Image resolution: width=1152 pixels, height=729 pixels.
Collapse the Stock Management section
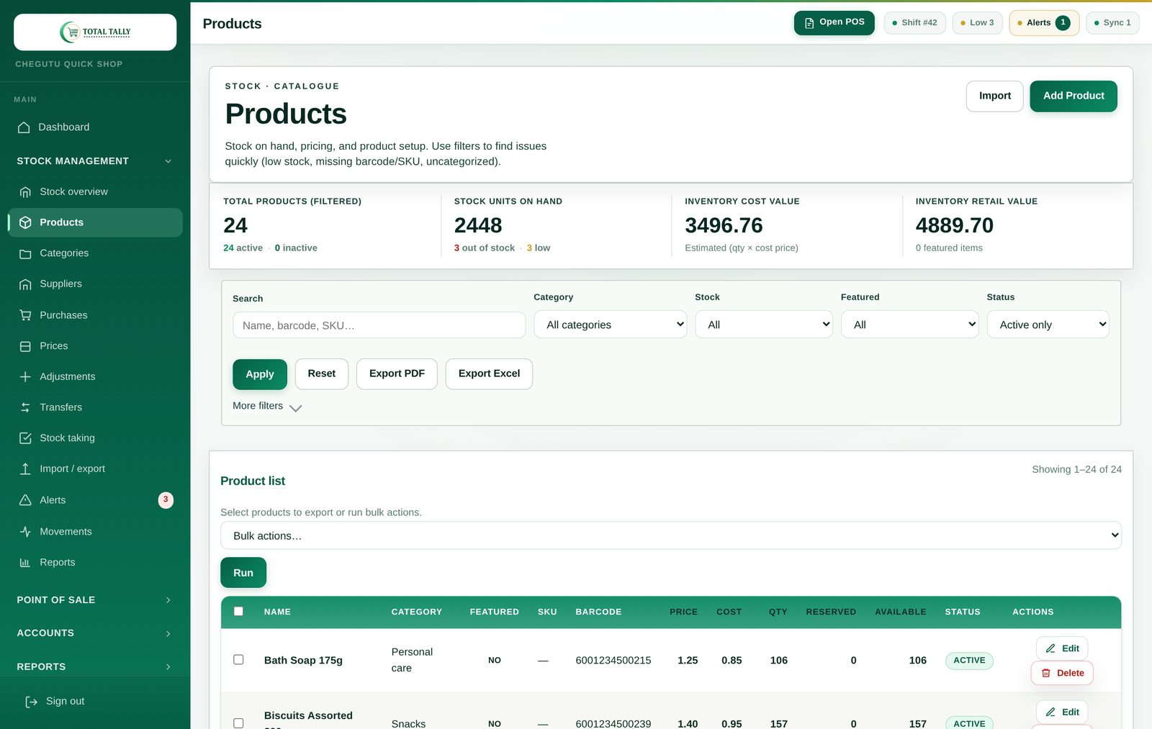click(x=95, y=161)
